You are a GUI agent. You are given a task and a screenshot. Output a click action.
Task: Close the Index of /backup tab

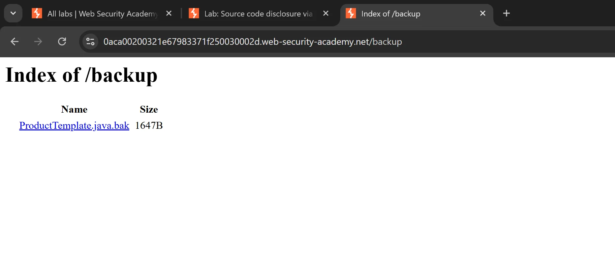[x=483, y=14]
